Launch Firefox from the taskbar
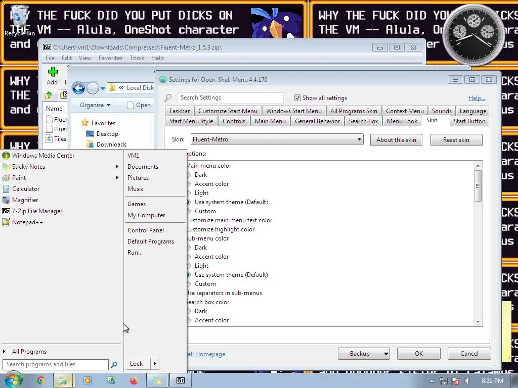Image resolution: width=518 pixels, height=388 pixels. (134, 380)
